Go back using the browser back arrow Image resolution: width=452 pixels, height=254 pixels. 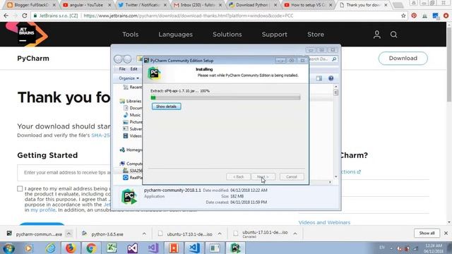tap(6, 16)
